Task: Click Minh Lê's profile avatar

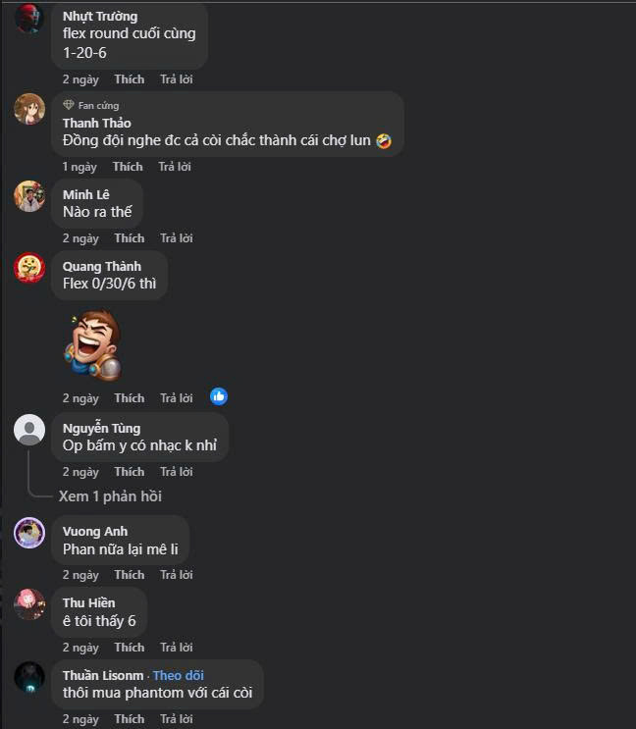Action: tap(29, 196)
